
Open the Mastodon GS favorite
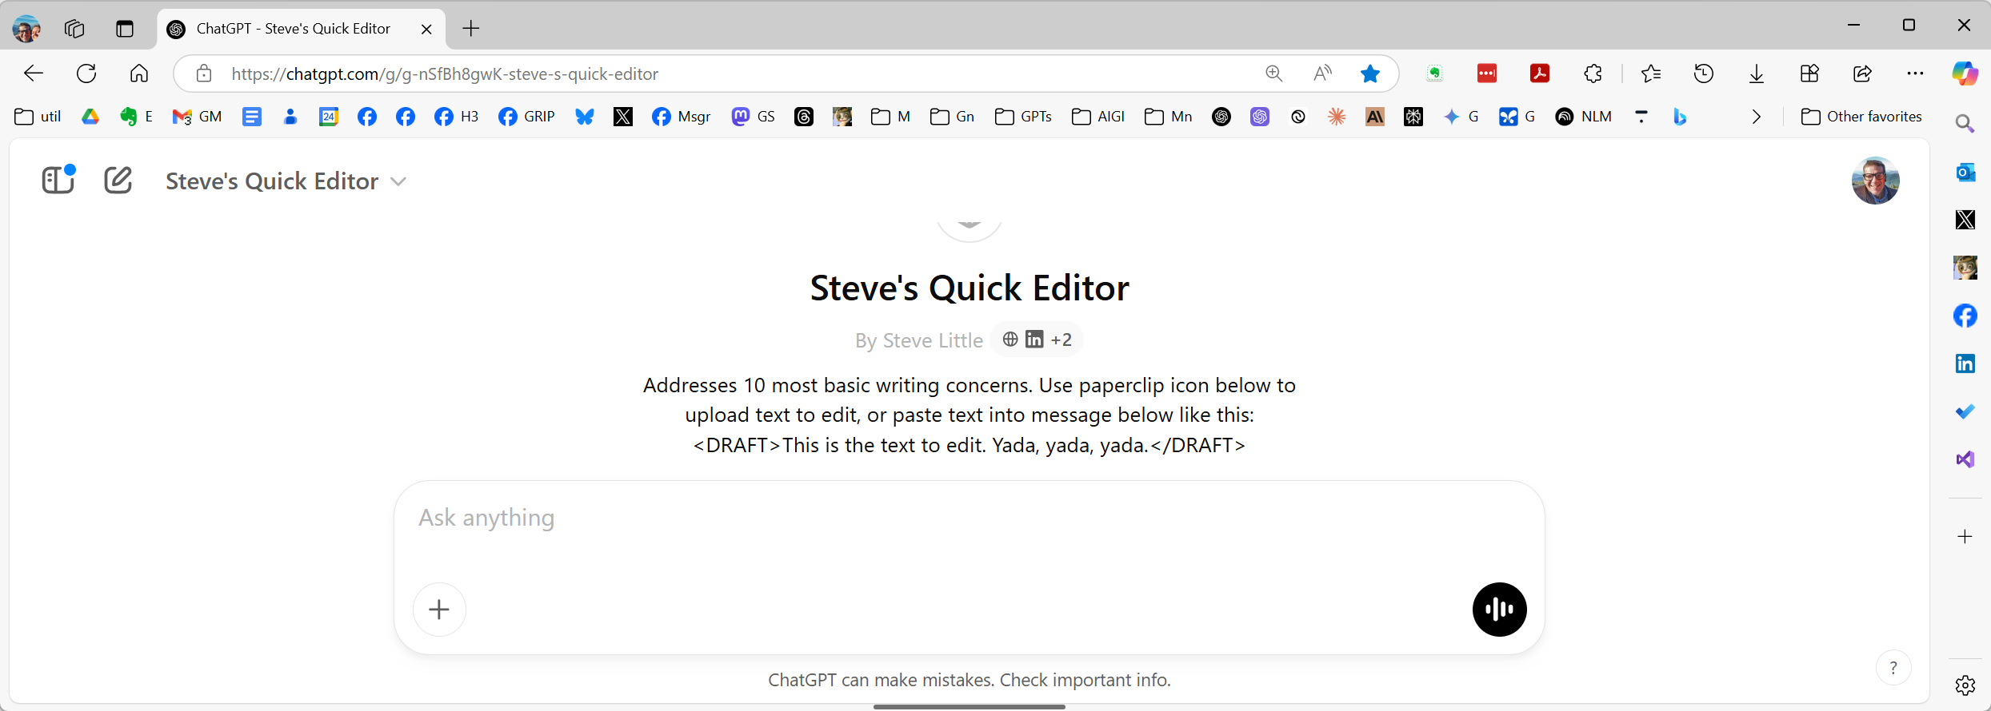point(753,117)
